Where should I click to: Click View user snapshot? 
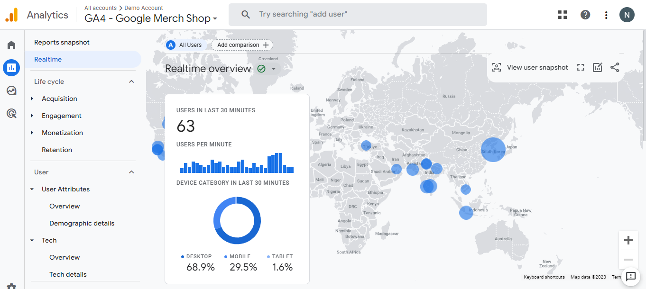(x=530, y=67)
